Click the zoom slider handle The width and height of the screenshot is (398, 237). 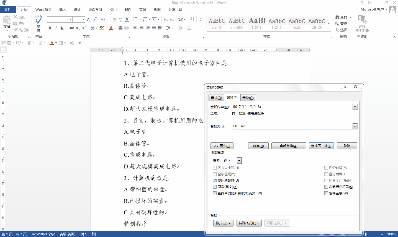366,234
